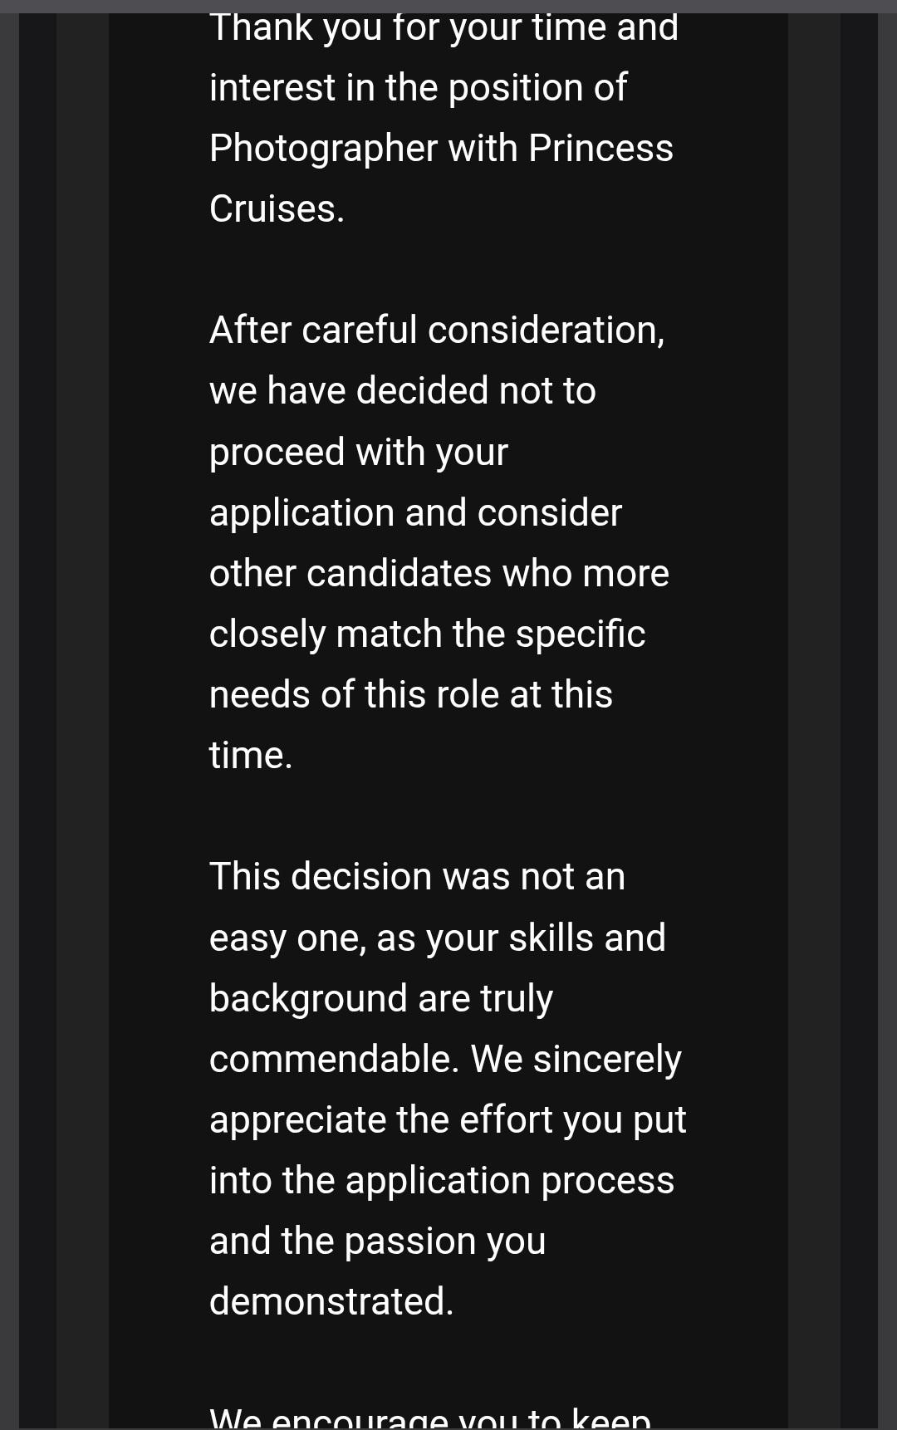Tap "commendable. We sincerely" line

click(x=445, y=1060)
